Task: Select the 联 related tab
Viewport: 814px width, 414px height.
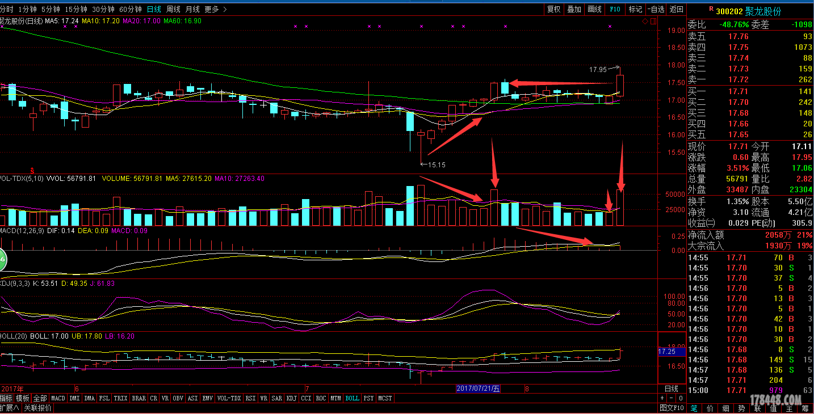Action: (x=757, y=408)
